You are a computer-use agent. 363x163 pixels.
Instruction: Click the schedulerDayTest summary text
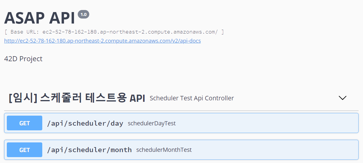tap(152, 123)
